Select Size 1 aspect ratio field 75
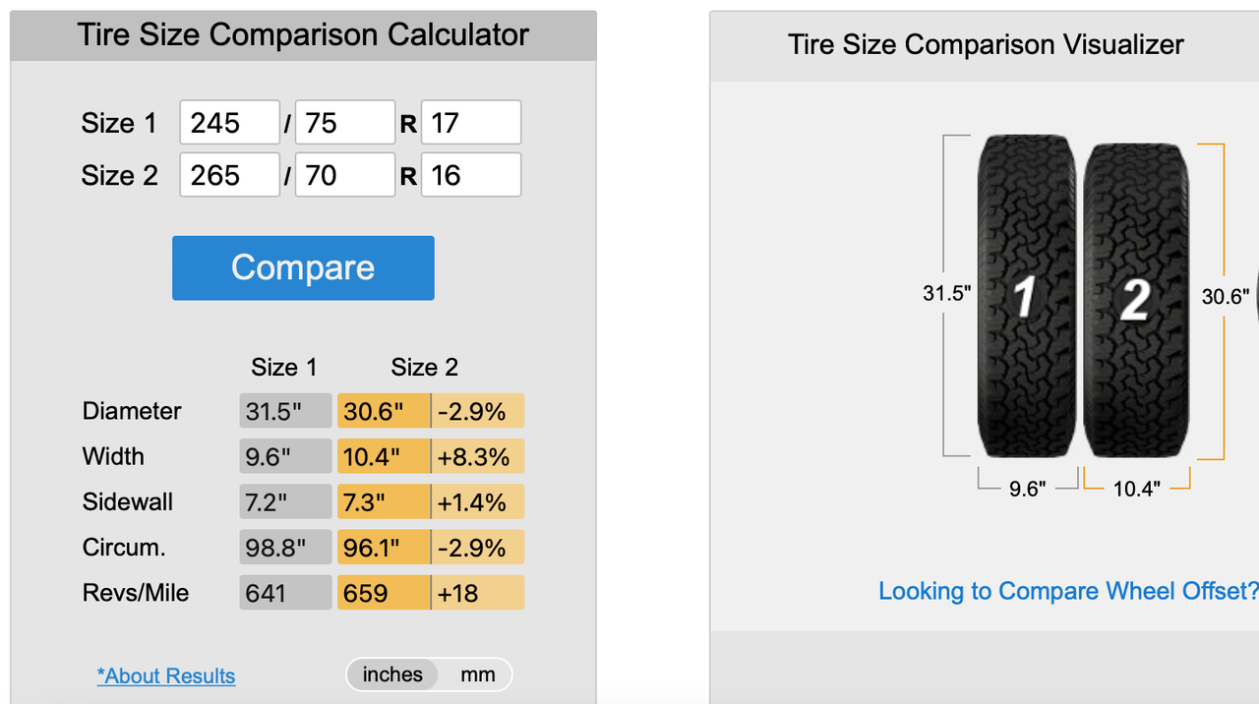The width and height of the screenshot is (1259, 704). pyautogui.click(x=345, y=123)
